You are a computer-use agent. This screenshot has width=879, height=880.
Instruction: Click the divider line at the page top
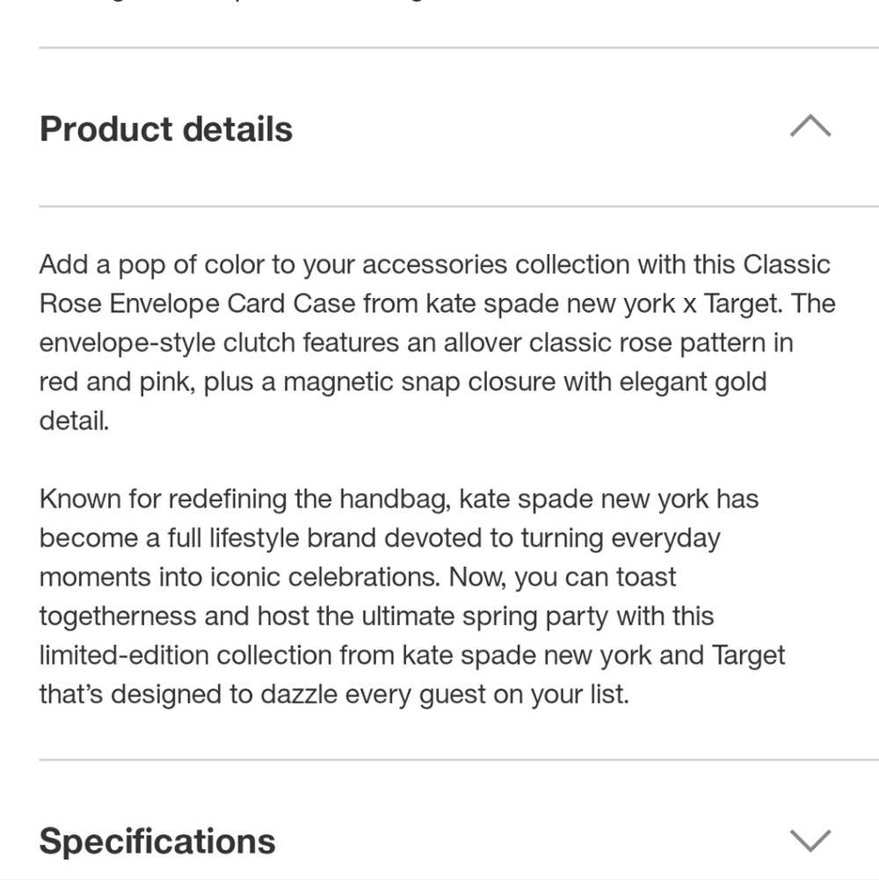(459, 47)
